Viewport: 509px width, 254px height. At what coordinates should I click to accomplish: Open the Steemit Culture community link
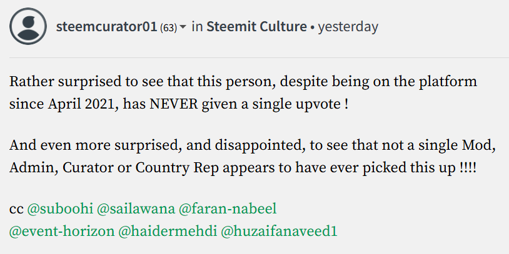click(256, 27)
